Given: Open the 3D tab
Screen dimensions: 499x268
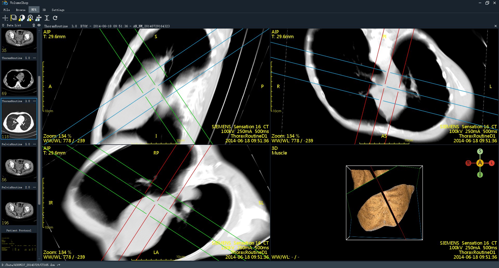Looking at the screenshot, I should point(44,10).
